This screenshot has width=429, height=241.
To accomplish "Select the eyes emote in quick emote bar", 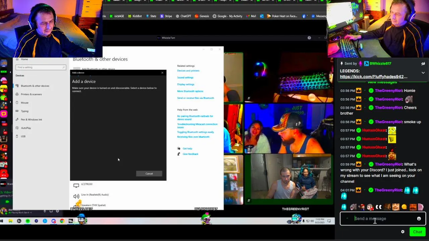I will coord(379,207).
